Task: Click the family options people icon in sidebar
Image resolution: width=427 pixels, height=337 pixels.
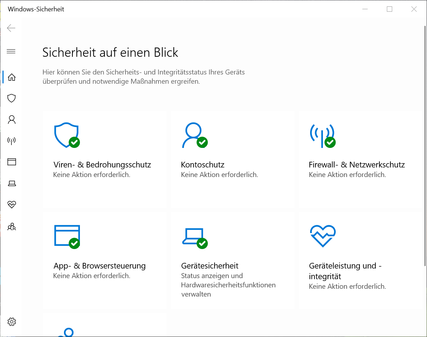Action: [x=12, y=226]
